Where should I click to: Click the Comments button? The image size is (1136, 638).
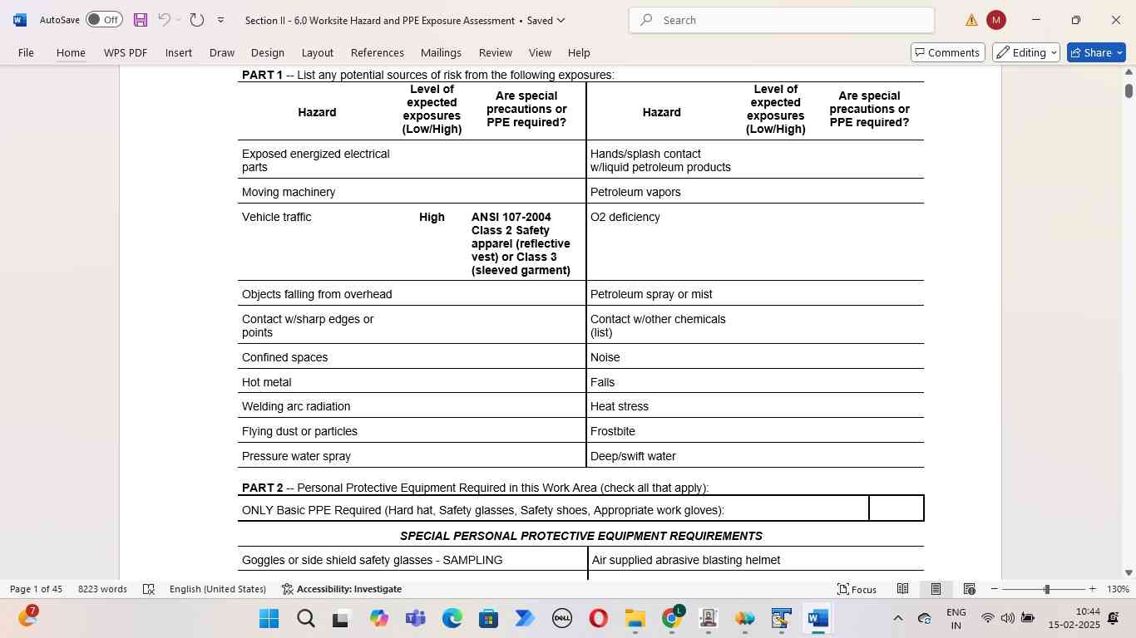pyautogui.click(x=948, y=52)
